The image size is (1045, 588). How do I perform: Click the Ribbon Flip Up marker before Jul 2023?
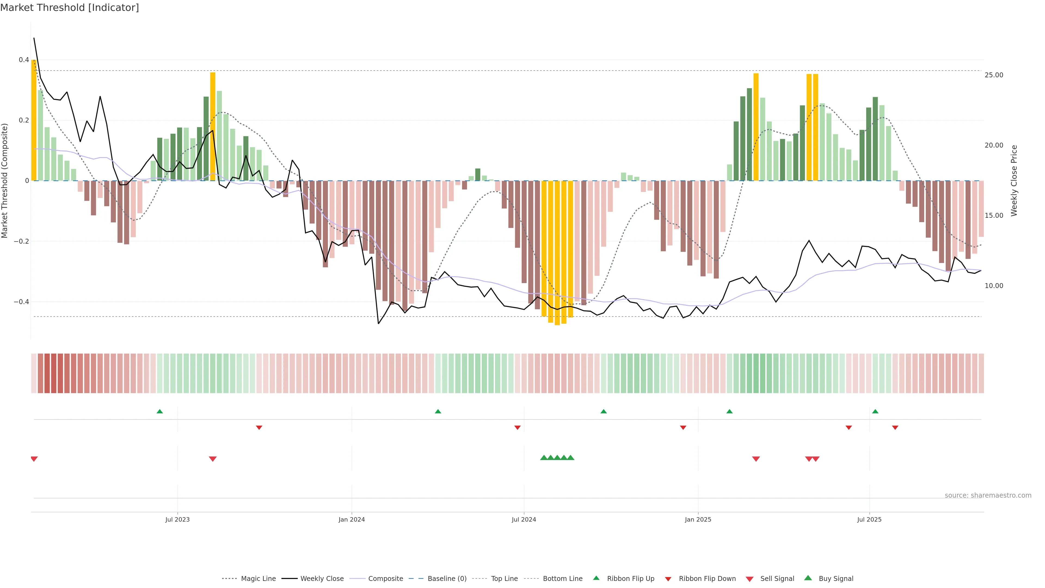pyautogui.click(x=159, y=412)
